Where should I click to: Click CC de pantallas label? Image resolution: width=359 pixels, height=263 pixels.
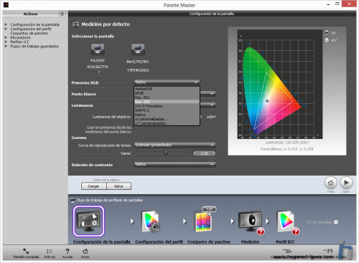point(319,222)
